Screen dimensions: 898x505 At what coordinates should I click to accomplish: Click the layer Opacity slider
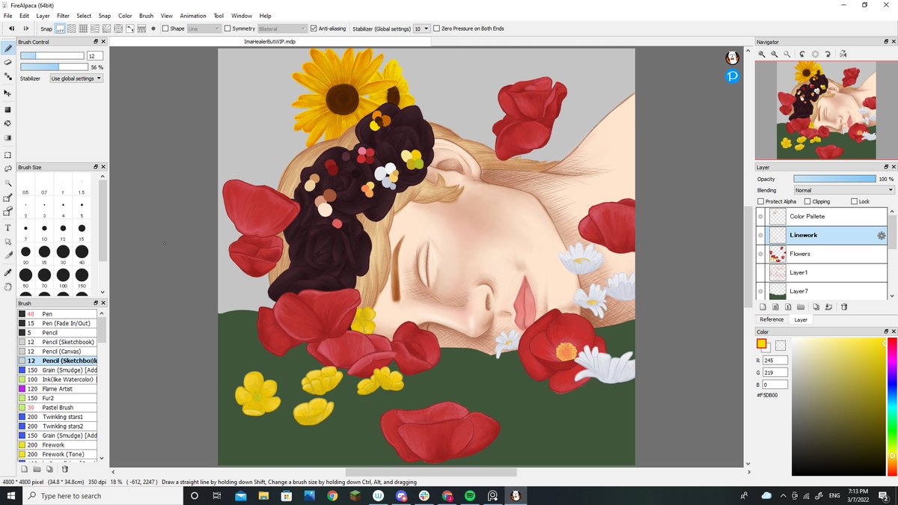click(x=834, y=179)
